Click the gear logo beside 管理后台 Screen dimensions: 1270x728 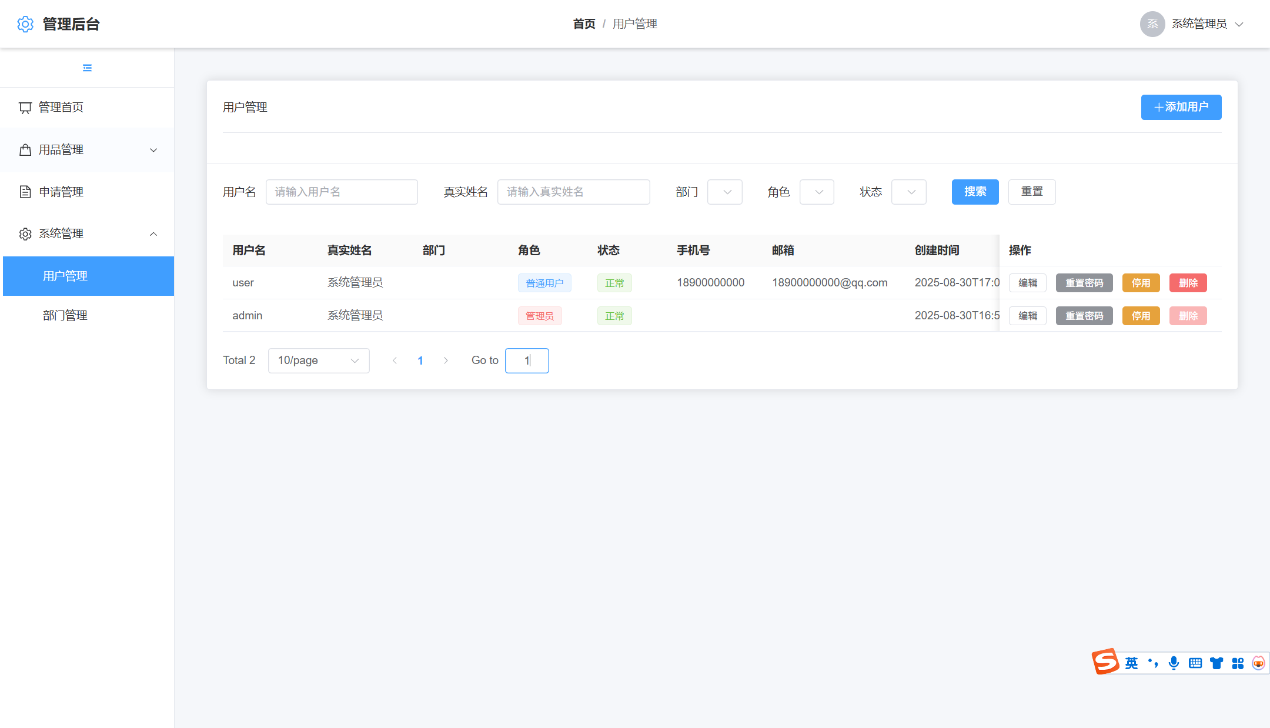click(x=25, y=24)
